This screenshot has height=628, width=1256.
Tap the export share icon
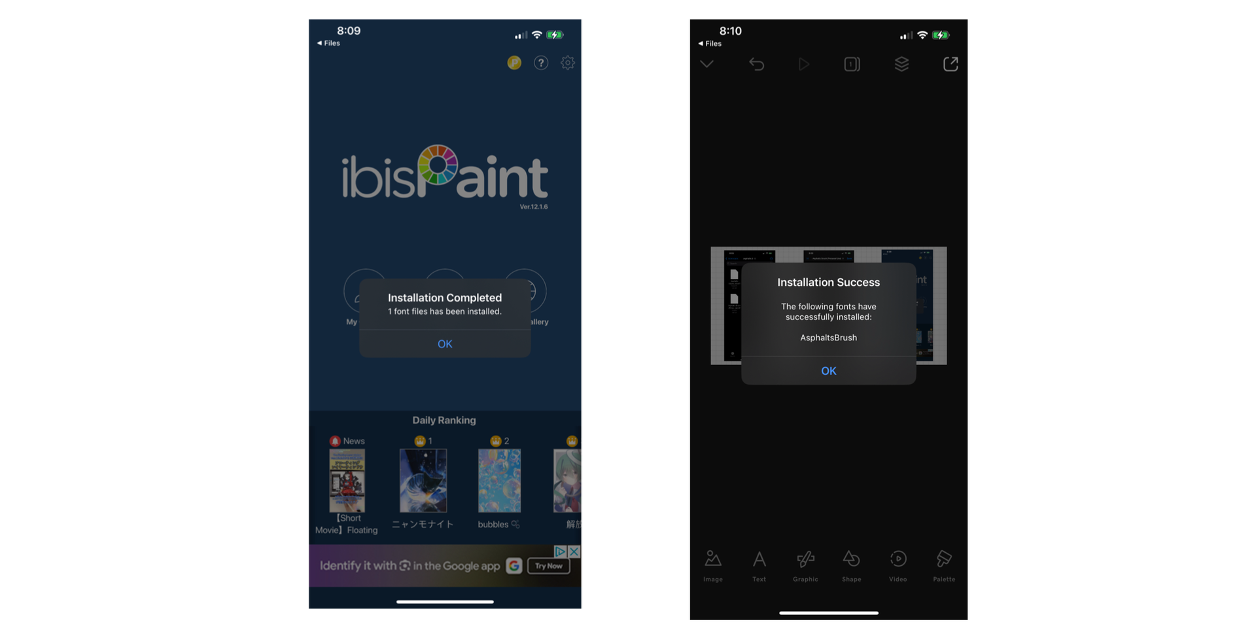coord(951,64)
